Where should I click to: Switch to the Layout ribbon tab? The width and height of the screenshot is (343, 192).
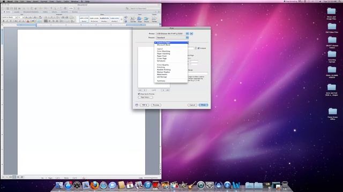pyautogui.click(x=17, y=12)
